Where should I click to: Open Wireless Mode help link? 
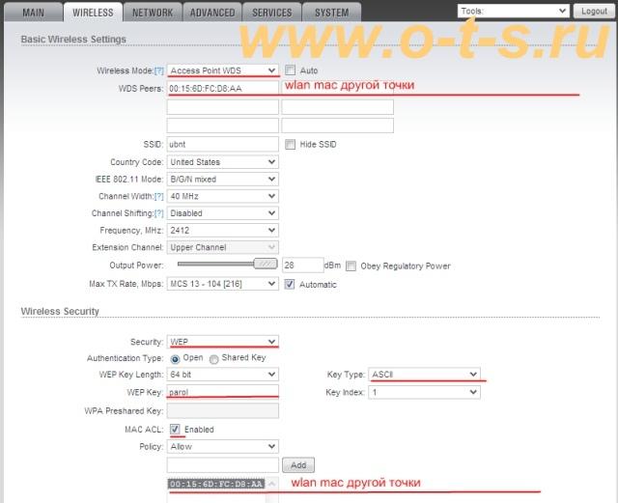click(158, 70)
